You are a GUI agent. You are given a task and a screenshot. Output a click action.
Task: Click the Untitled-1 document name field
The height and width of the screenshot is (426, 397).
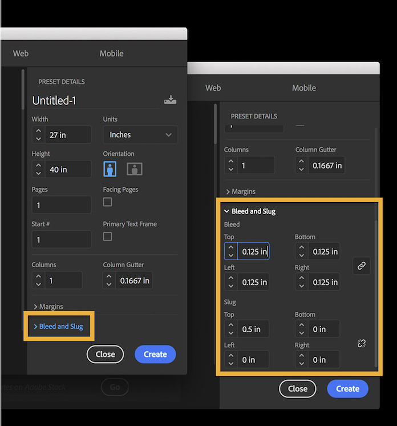[x=94, y=101]
